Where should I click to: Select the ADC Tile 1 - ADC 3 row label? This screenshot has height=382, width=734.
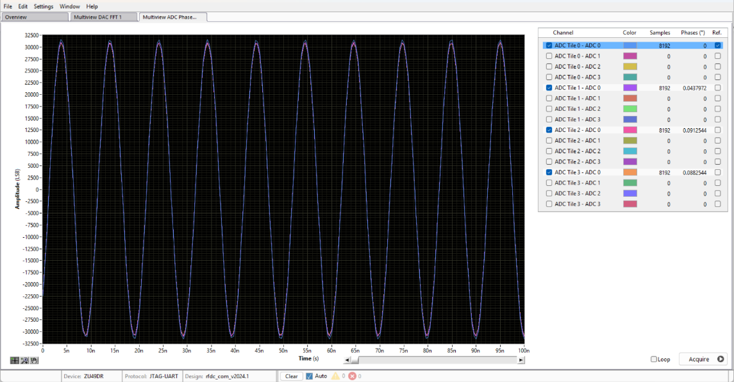pyautogui.click(x=577, y=119)
